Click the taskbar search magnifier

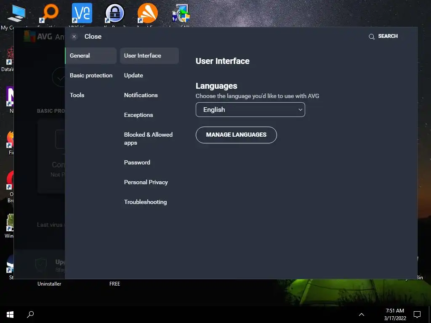pyautogui.click(x=30, y=315)
